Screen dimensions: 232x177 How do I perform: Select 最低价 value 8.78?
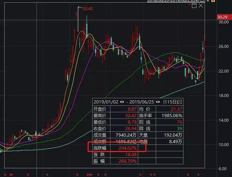132,122
